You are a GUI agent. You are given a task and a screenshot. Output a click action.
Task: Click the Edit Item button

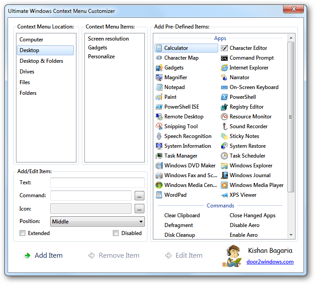click(184, 256)
